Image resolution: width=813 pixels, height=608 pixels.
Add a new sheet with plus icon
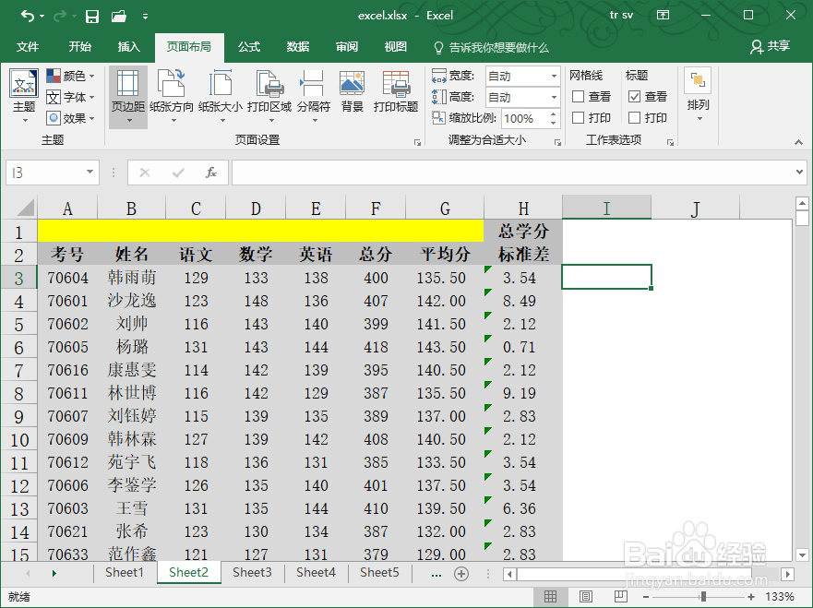460,574
